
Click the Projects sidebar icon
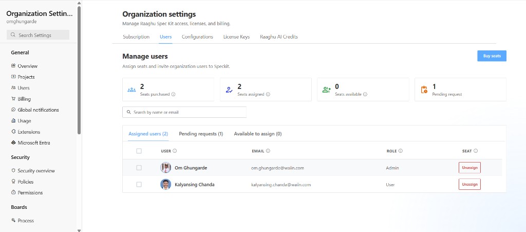coord(13,77)
